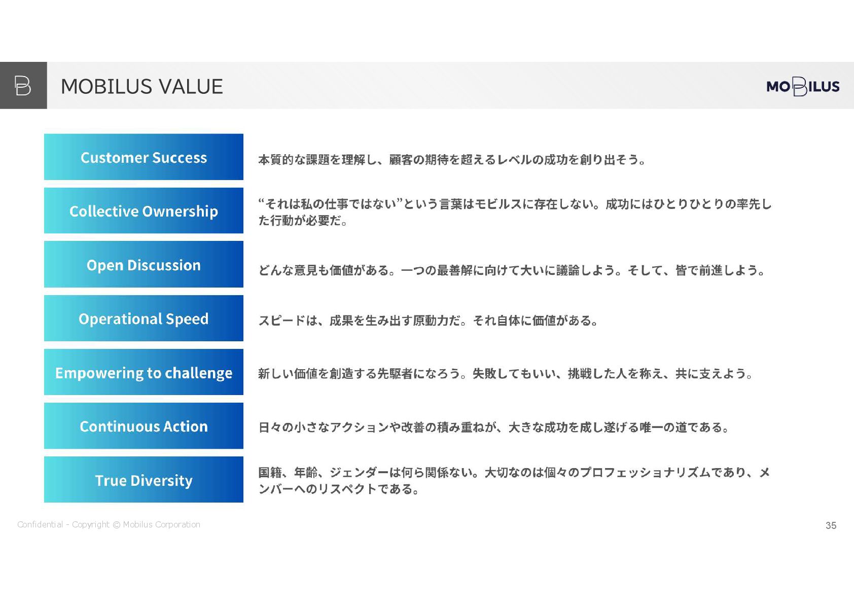
Task: Click the B logo icon in header
Action: pyautogui.click(x=23, y=85)
